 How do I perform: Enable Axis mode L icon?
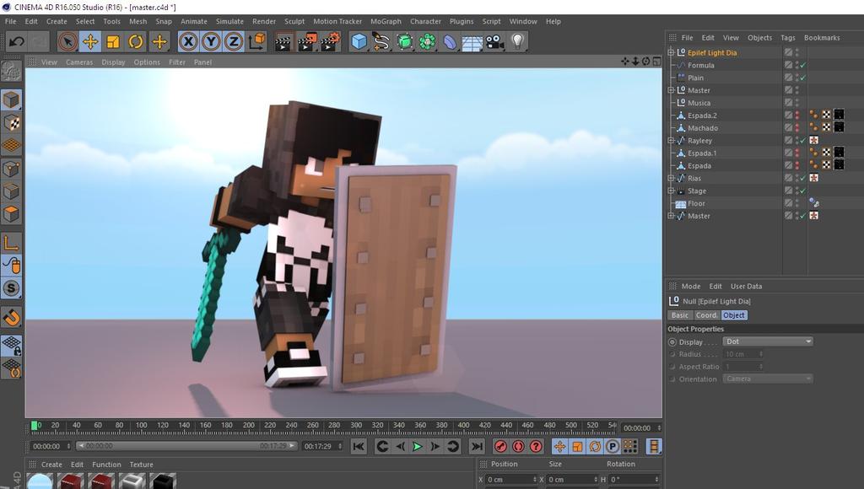pos(11,242)
